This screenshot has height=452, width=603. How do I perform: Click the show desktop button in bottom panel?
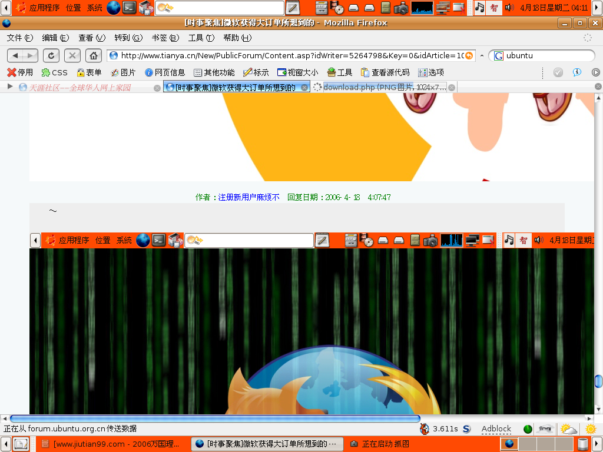[21, 444]
